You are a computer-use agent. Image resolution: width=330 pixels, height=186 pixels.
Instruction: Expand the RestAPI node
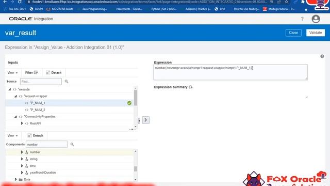pyautogui.click(x=22, y=123)
